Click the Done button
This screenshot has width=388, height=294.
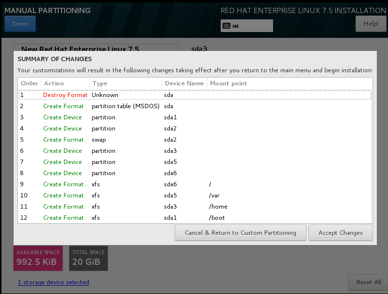(20, 24)
